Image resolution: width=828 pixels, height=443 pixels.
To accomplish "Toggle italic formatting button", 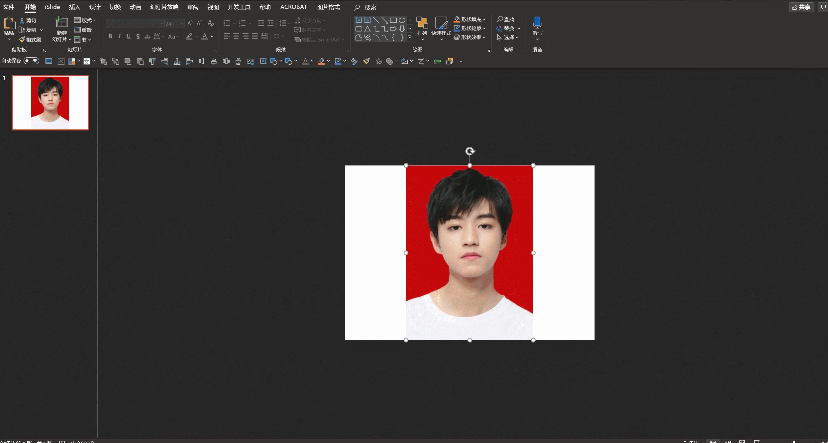I will point(119,37).
